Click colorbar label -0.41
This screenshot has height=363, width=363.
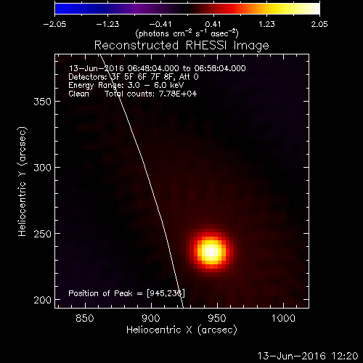[160, 24]
